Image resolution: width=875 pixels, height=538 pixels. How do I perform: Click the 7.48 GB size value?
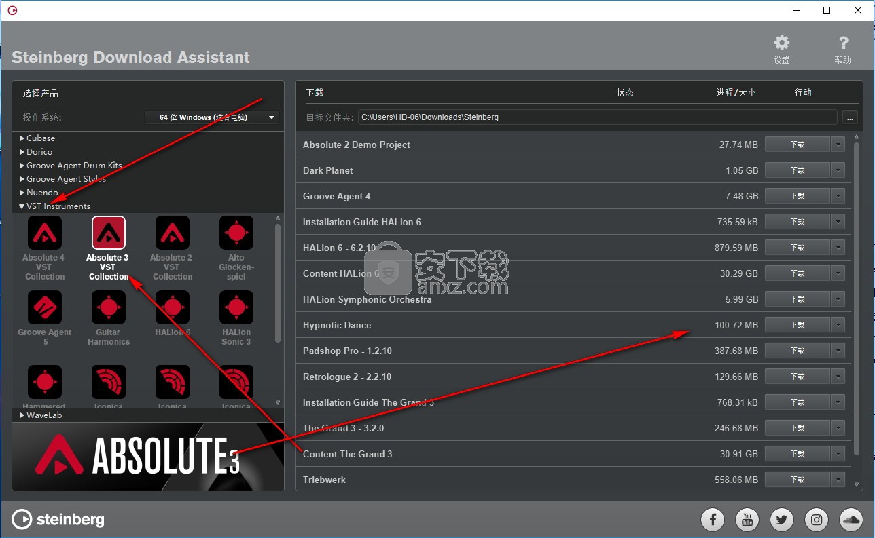coord(742,196)
